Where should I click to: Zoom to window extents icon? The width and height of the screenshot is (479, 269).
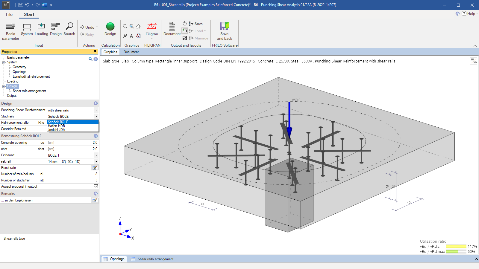(132, 26)
